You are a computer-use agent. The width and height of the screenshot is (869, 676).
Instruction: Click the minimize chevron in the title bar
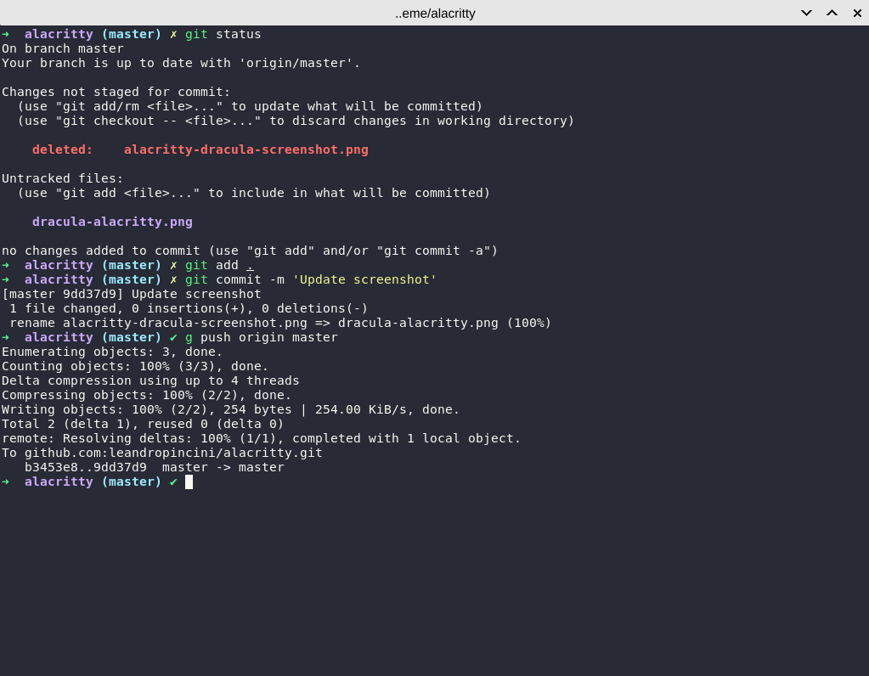pyautogui.click(x=805, y=13)
